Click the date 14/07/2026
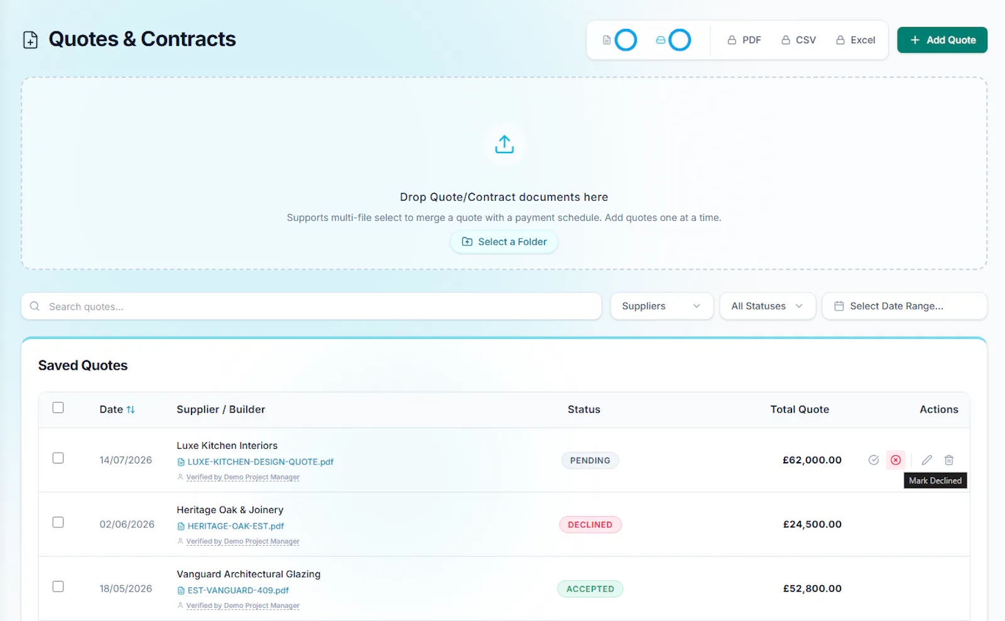Image resolution: width=1005 pixels, height=621 pixels. pyautogui.click(x=126, y=460)
